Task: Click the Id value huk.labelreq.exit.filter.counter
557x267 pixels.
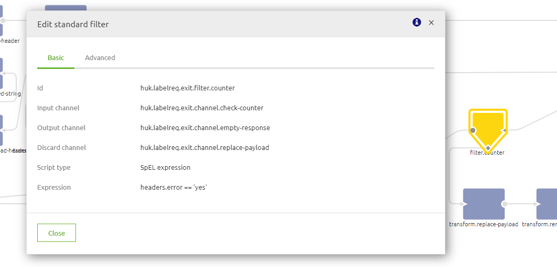Action: coord(188,88)
